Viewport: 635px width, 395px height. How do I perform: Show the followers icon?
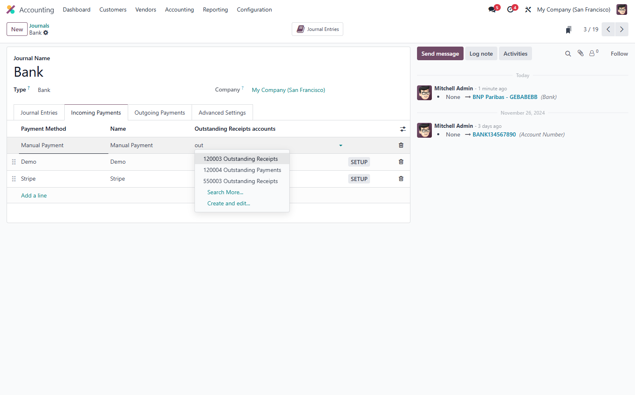point(593,53)
